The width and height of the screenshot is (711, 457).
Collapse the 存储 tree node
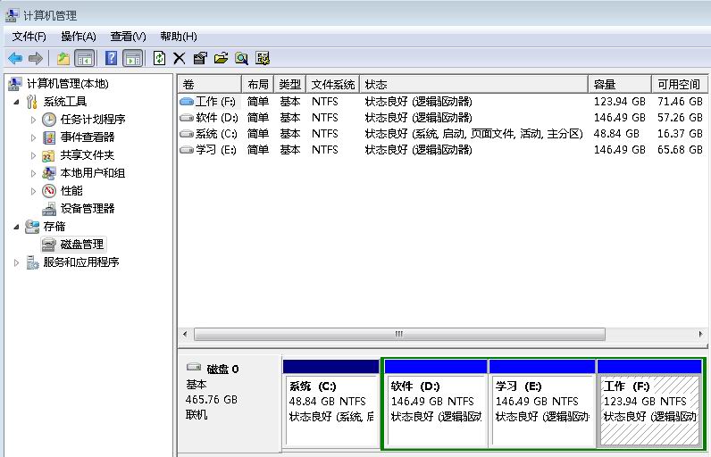(x=17, y=227)
